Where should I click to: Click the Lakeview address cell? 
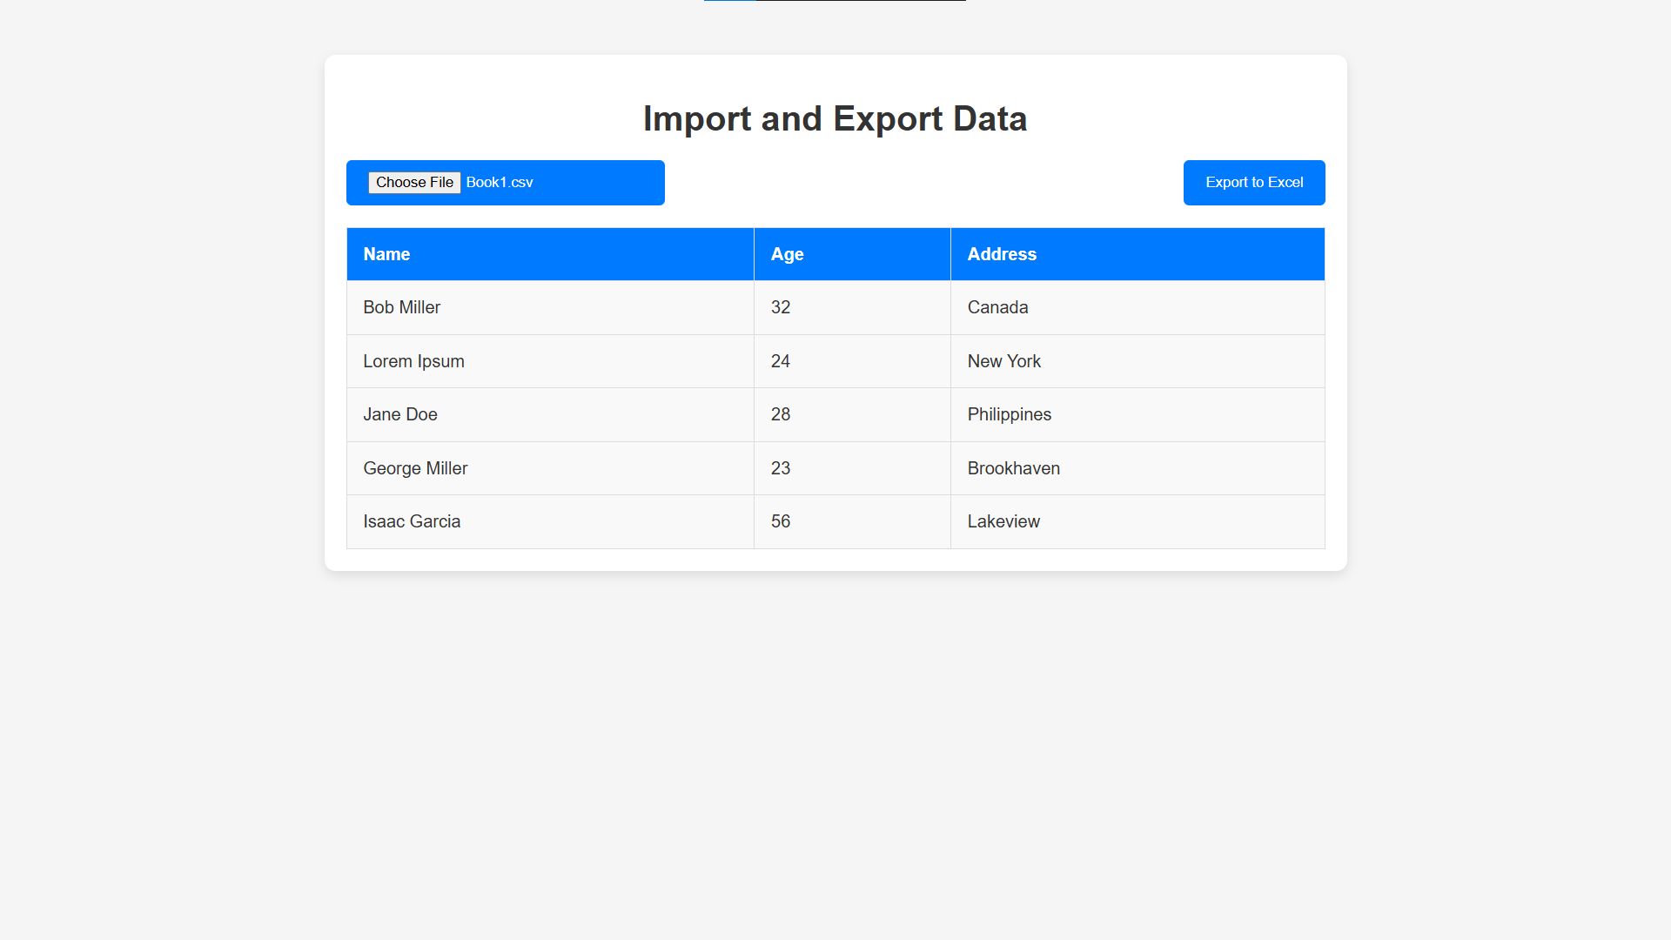pyautogui.click(x=1137, y=522)
